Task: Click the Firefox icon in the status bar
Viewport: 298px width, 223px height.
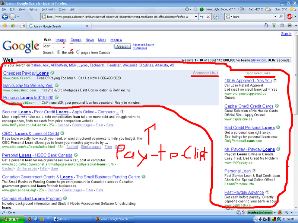Action: [x=280, y=212]
